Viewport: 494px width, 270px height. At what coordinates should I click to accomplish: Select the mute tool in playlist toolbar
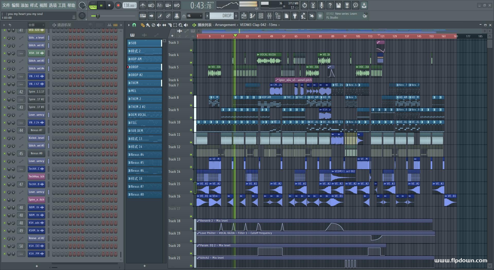coord(159,25)
